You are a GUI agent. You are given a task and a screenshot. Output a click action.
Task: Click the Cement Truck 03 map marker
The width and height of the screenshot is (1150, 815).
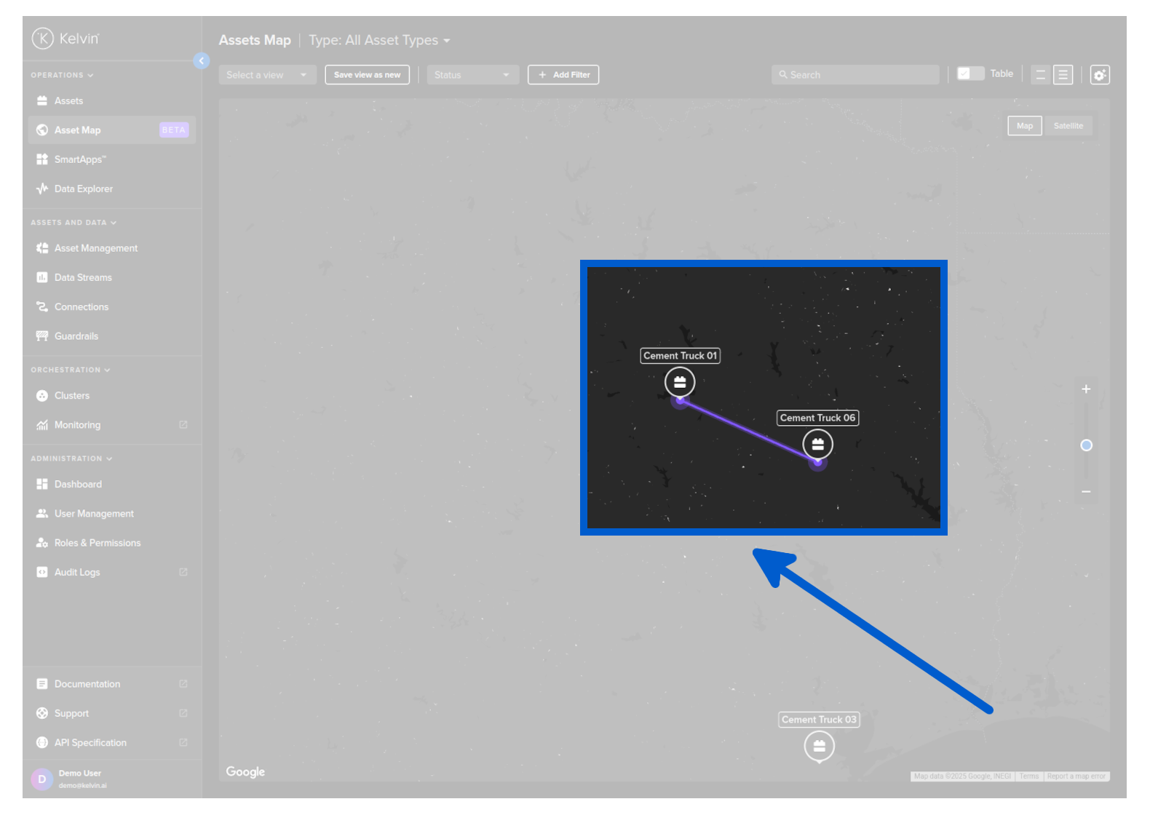coord(819,746)
